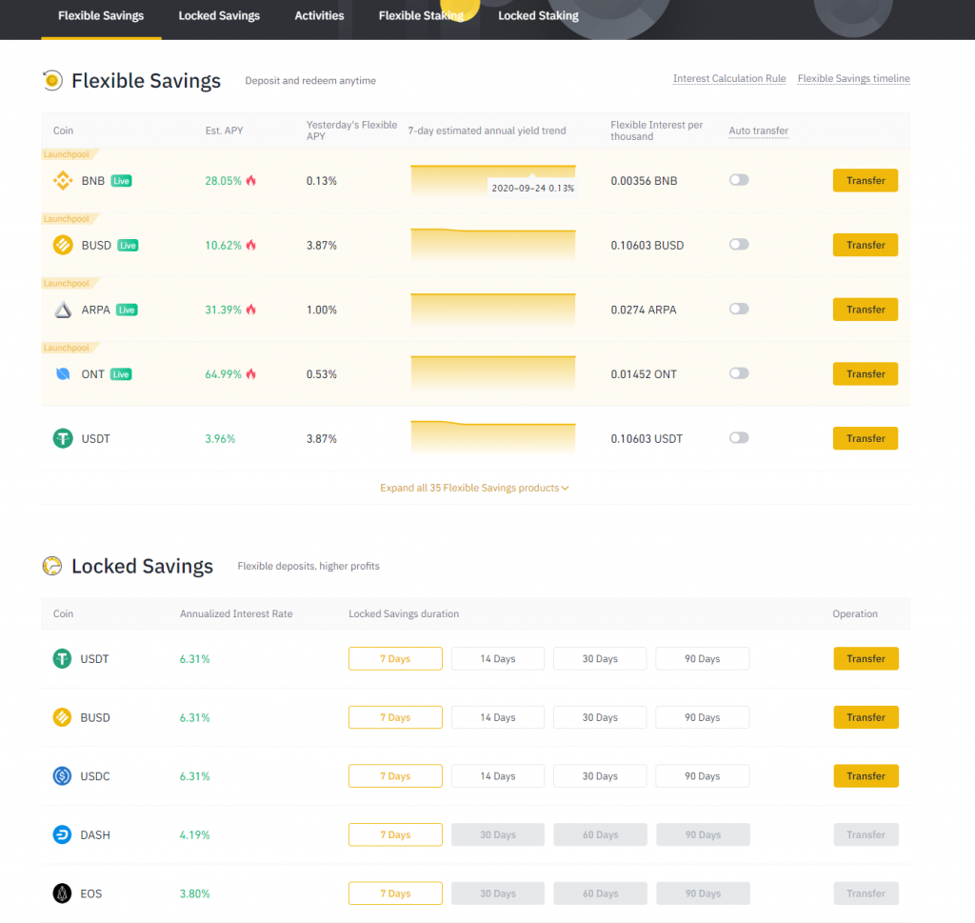Open the Interest Calculation Rule link
This screenshot has height=923, width=975.
point(729,79)
